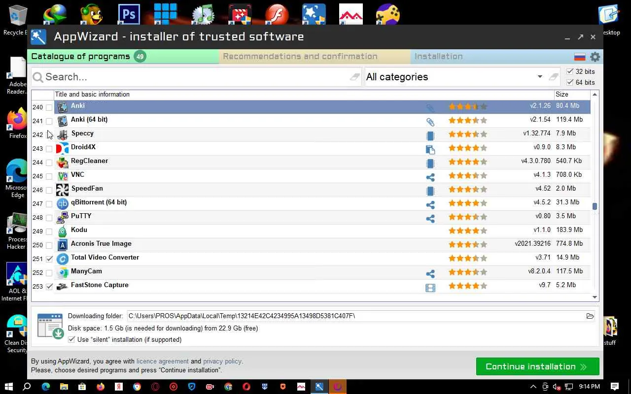Click the RegCleaner program icon
Viewport: 631px width, 394px height.
[x=62, y=162]
